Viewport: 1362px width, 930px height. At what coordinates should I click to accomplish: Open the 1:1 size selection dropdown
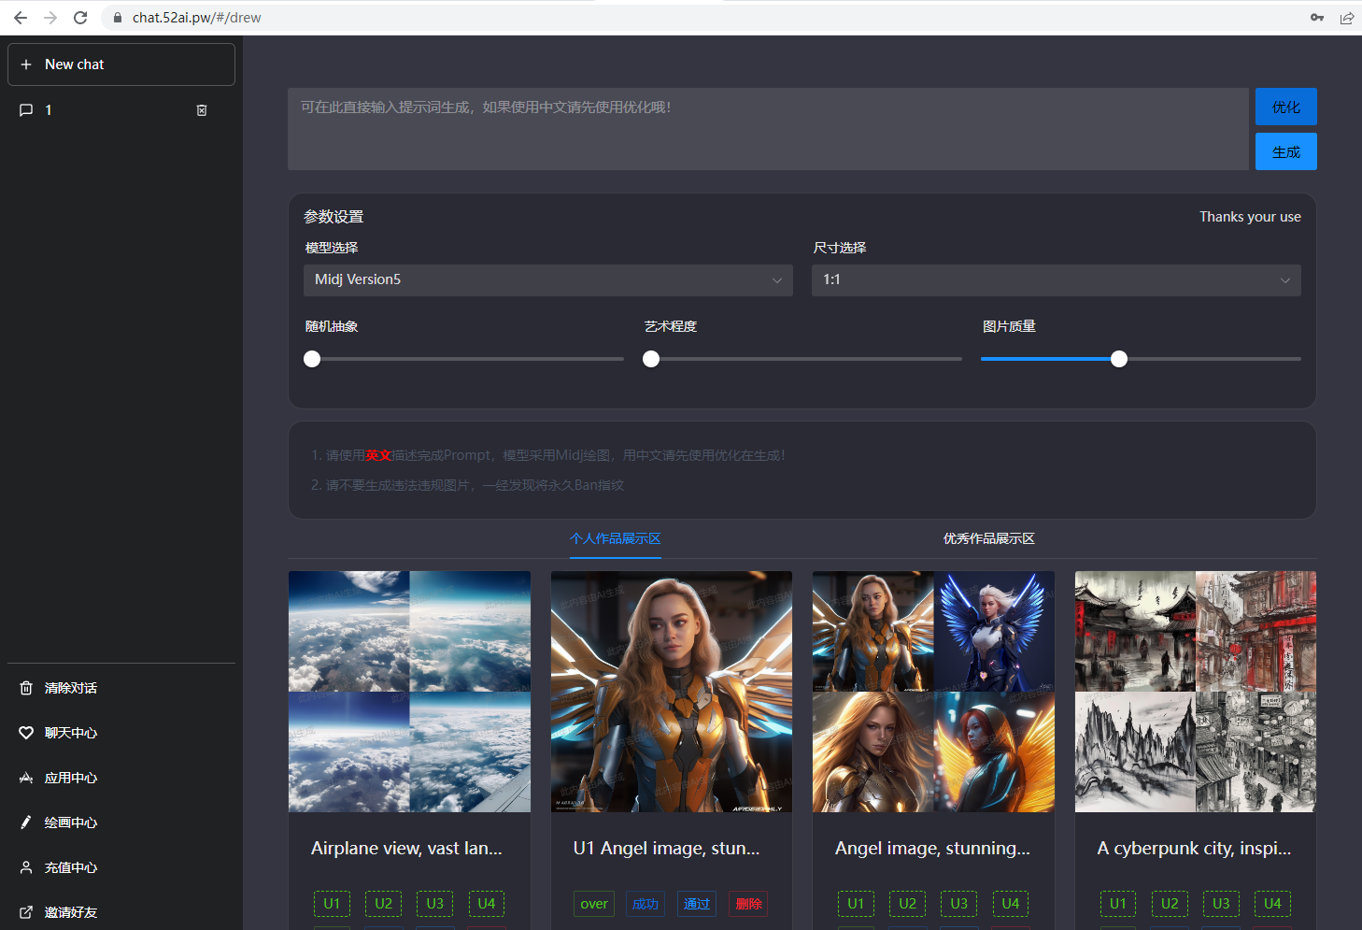pos(1057,280)
